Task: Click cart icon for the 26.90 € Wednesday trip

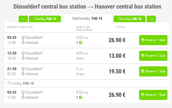Action: (143, 40)
